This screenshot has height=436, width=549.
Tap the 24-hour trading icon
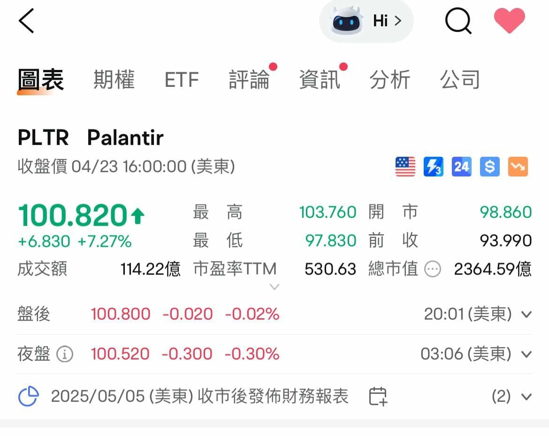tap(461, 167)
